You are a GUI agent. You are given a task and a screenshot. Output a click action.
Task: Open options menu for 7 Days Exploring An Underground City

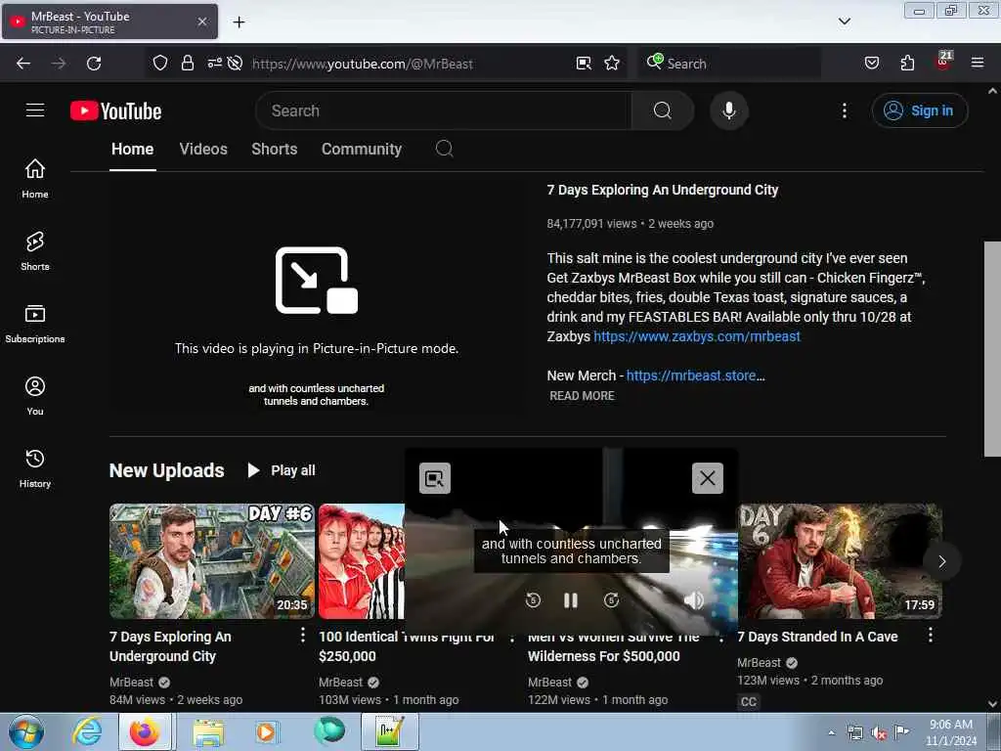point(303,636)
